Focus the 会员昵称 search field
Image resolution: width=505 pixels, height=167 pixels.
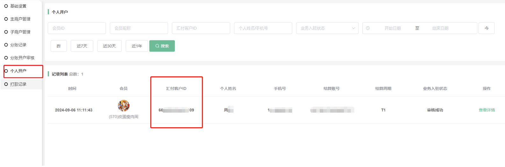(x=139, y=28)
